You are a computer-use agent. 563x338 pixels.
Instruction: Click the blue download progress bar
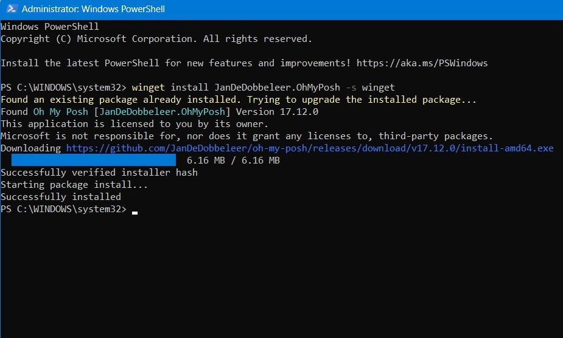click(x=94, y=160)
